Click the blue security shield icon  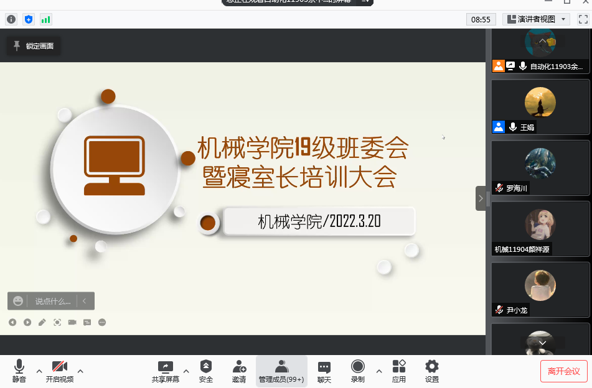[x=29, y=19]
